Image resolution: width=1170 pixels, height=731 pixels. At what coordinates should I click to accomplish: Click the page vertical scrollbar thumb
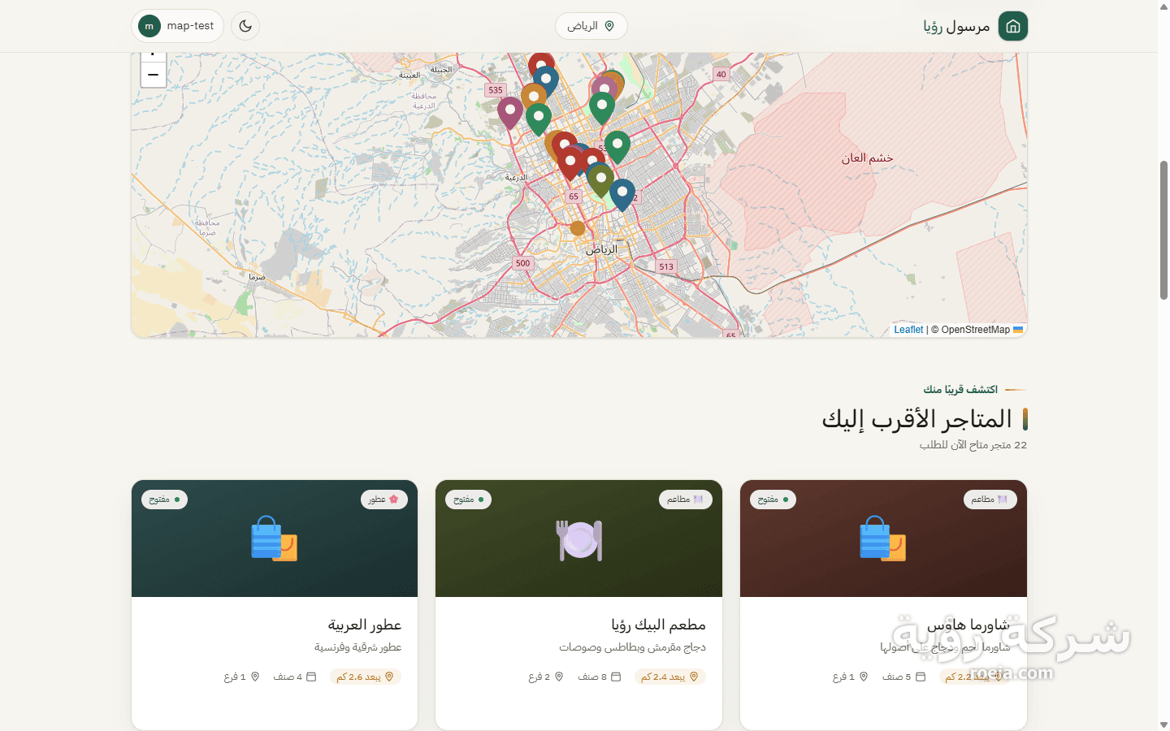[1163, 231]
